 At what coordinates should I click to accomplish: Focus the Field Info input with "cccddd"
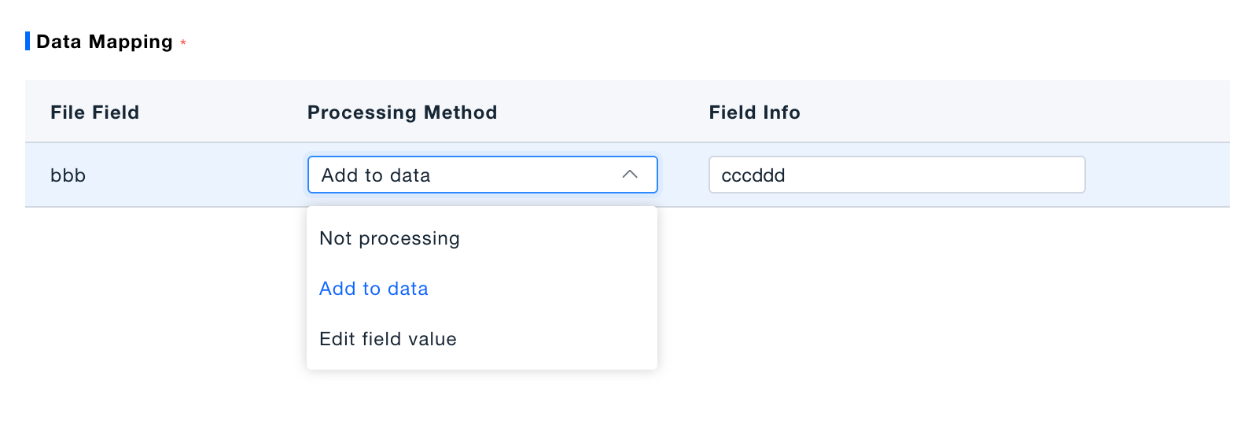tap(896, 175)
